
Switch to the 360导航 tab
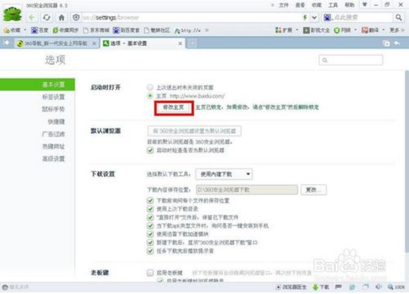[x=57, y=44]
